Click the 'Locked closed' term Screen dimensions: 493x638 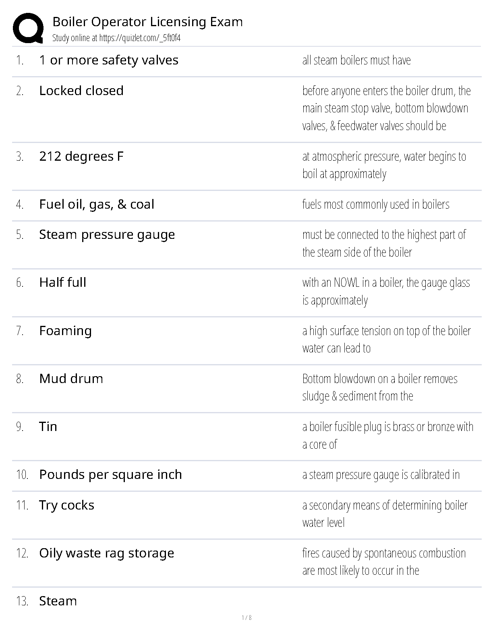tap(81, 91)
